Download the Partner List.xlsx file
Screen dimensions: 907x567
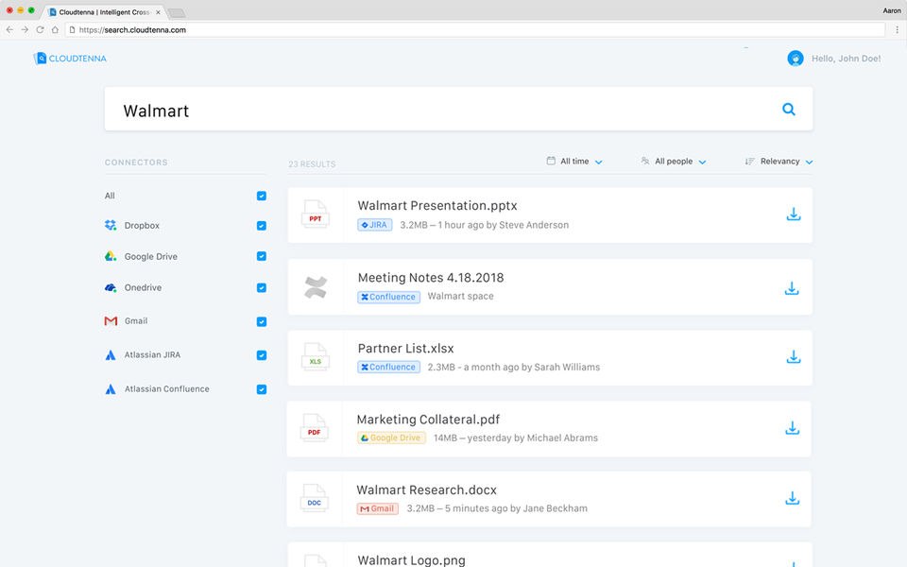click(794, 357)
